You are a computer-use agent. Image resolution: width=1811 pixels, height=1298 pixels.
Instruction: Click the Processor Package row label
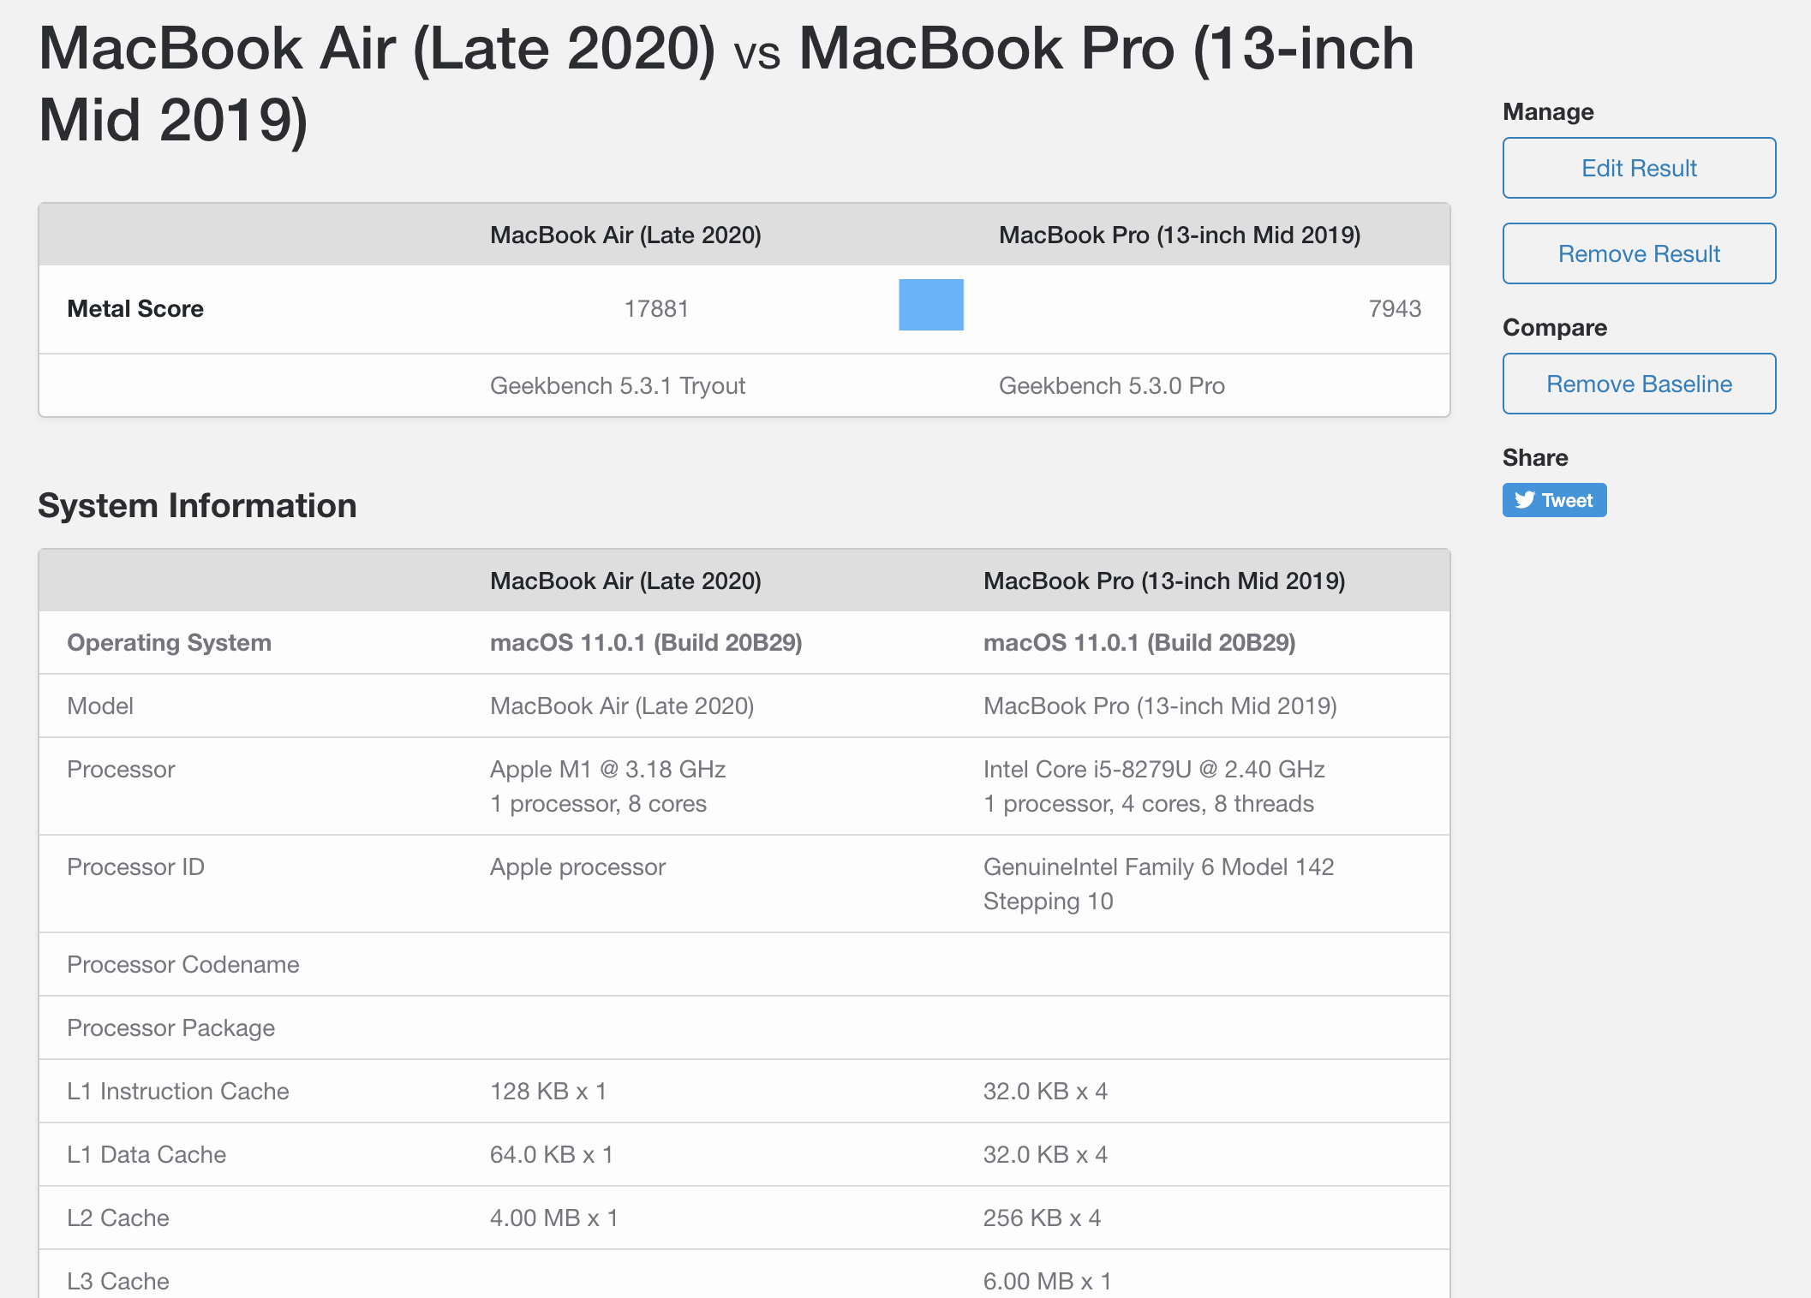pyautogui.click(x=170, y=1027)
